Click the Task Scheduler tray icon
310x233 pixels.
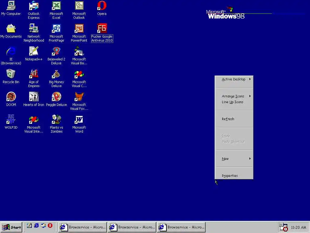coord(283,227)
